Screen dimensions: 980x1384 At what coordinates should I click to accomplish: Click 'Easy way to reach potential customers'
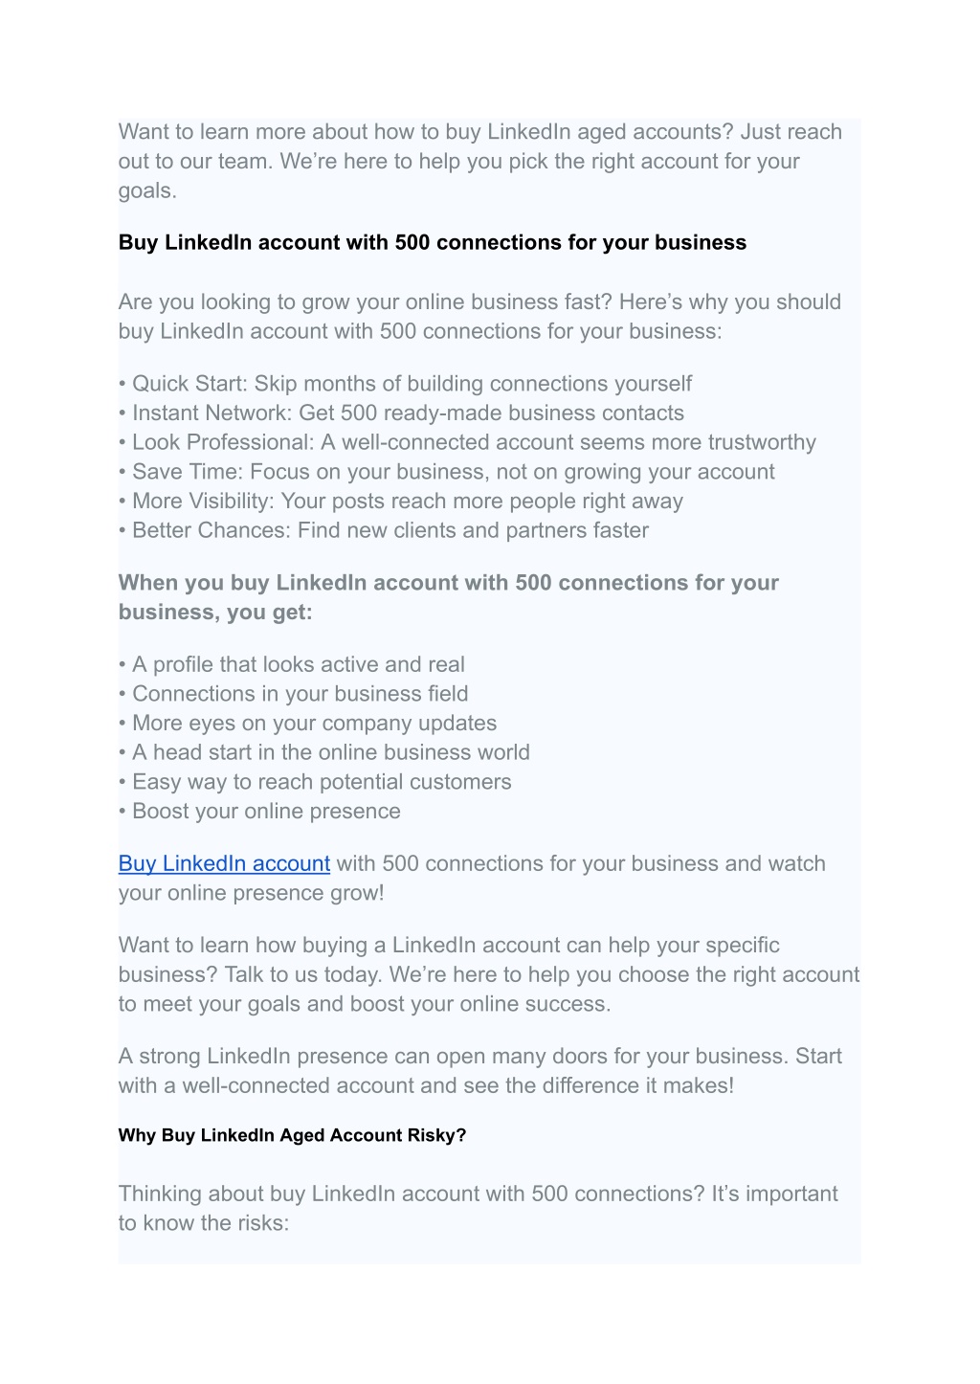coord(315,782)
